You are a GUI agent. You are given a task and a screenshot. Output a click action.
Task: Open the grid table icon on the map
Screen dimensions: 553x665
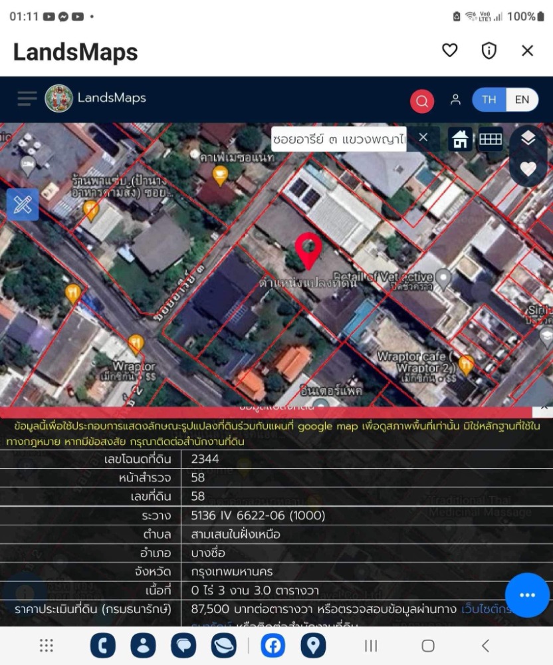point(491,139)
